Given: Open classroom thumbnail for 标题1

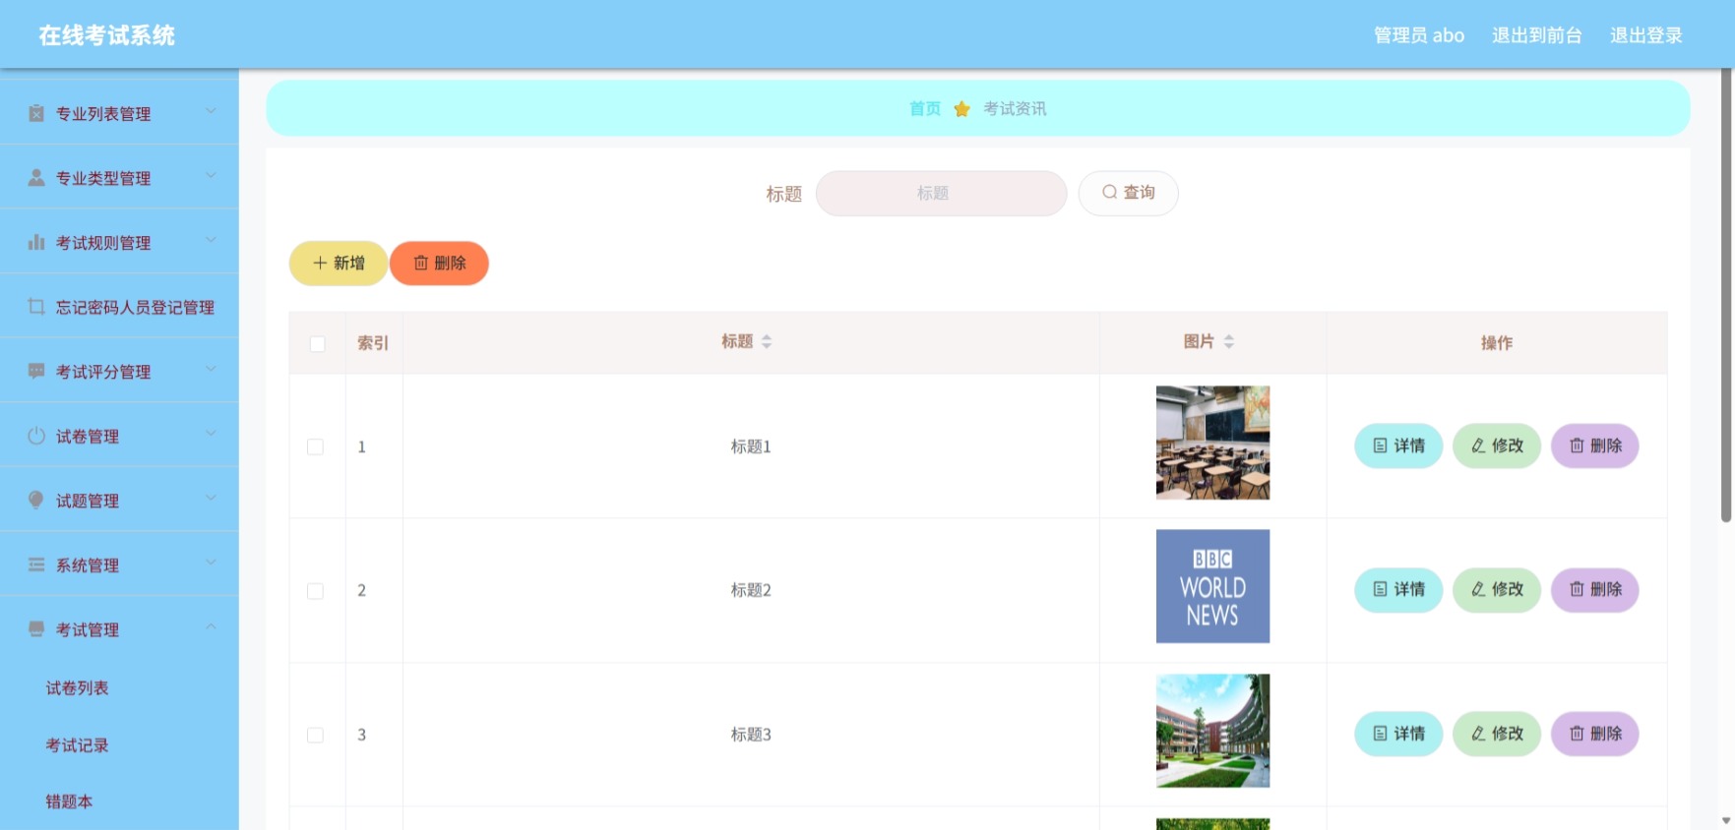Looking at the screenshot, I should [x=1212, y=443].
